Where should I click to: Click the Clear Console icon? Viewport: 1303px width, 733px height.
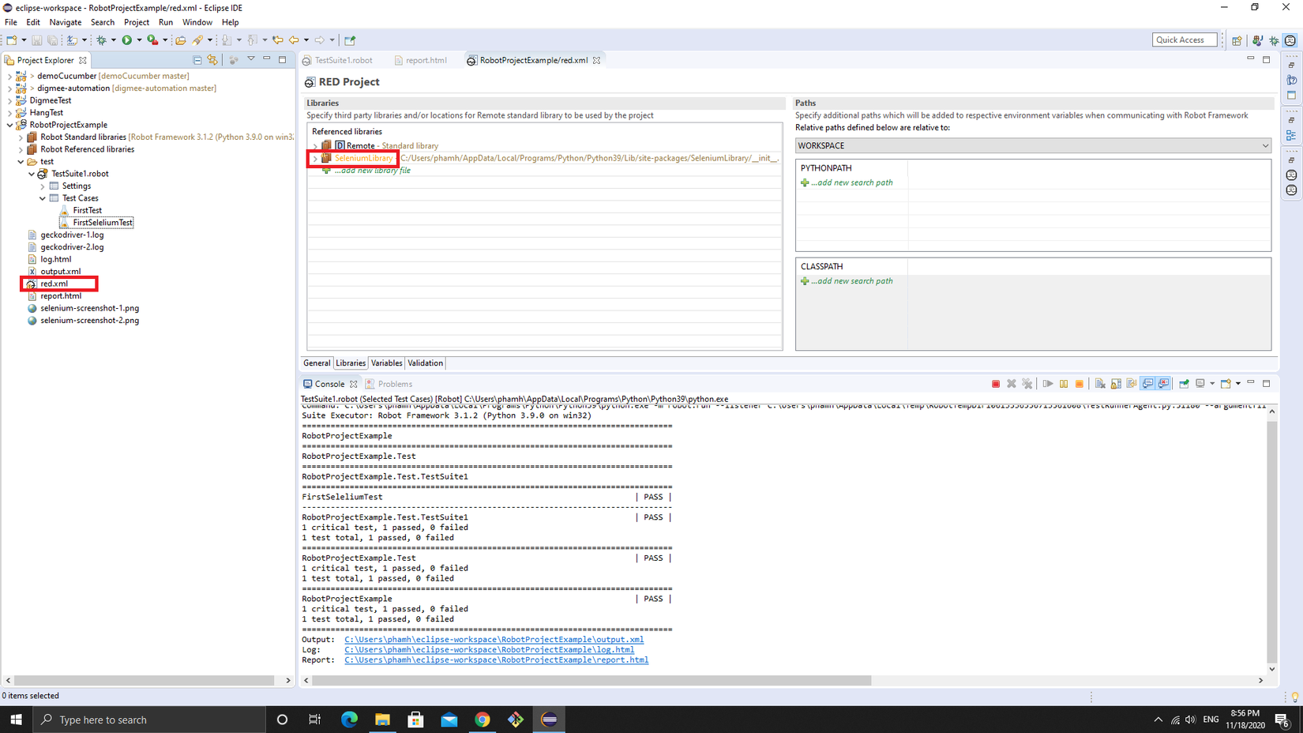tap(1100, 384)
